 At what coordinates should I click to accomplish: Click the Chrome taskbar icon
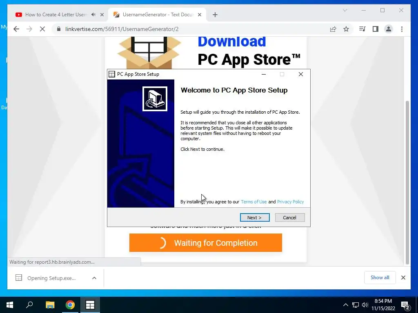pyautogui.click(x=70, y=305)
